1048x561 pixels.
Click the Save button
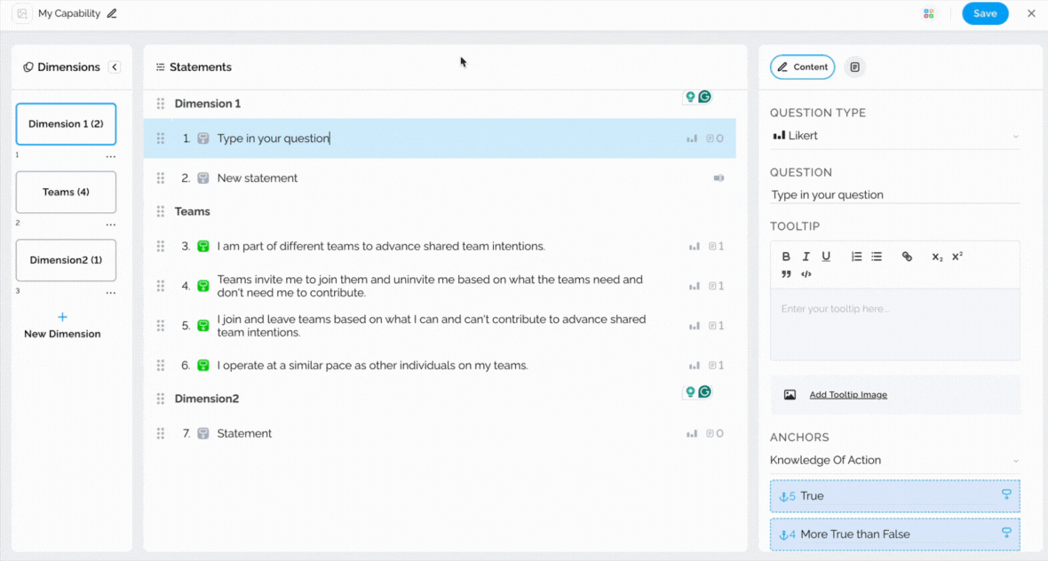coord(985,13)
